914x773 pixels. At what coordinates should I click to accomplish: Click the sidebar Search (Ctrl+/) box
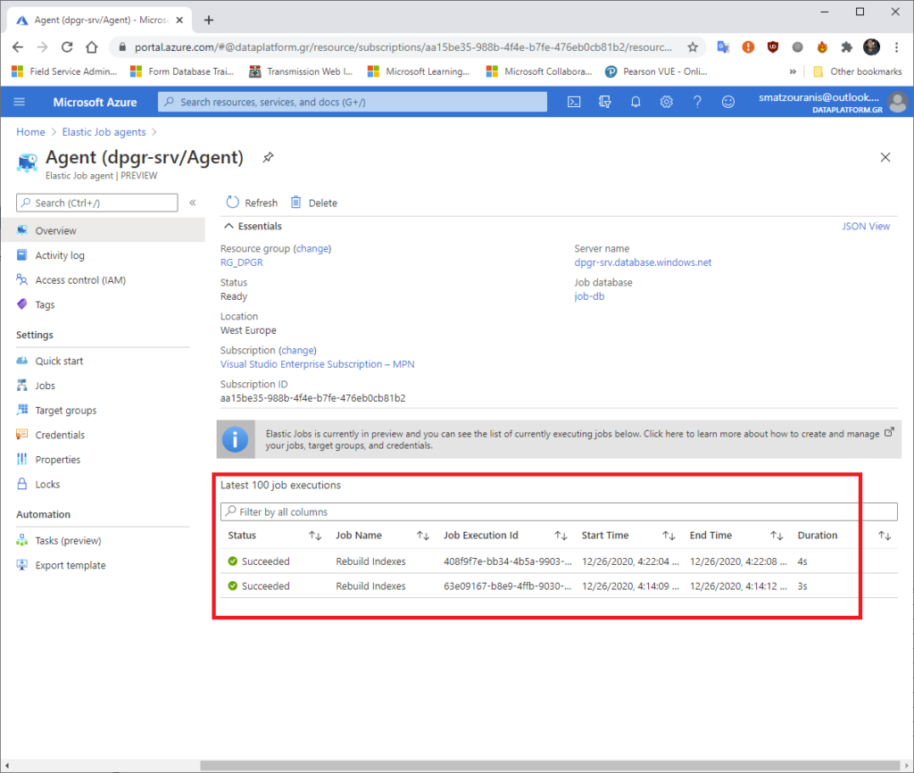(x=96, y=203)
